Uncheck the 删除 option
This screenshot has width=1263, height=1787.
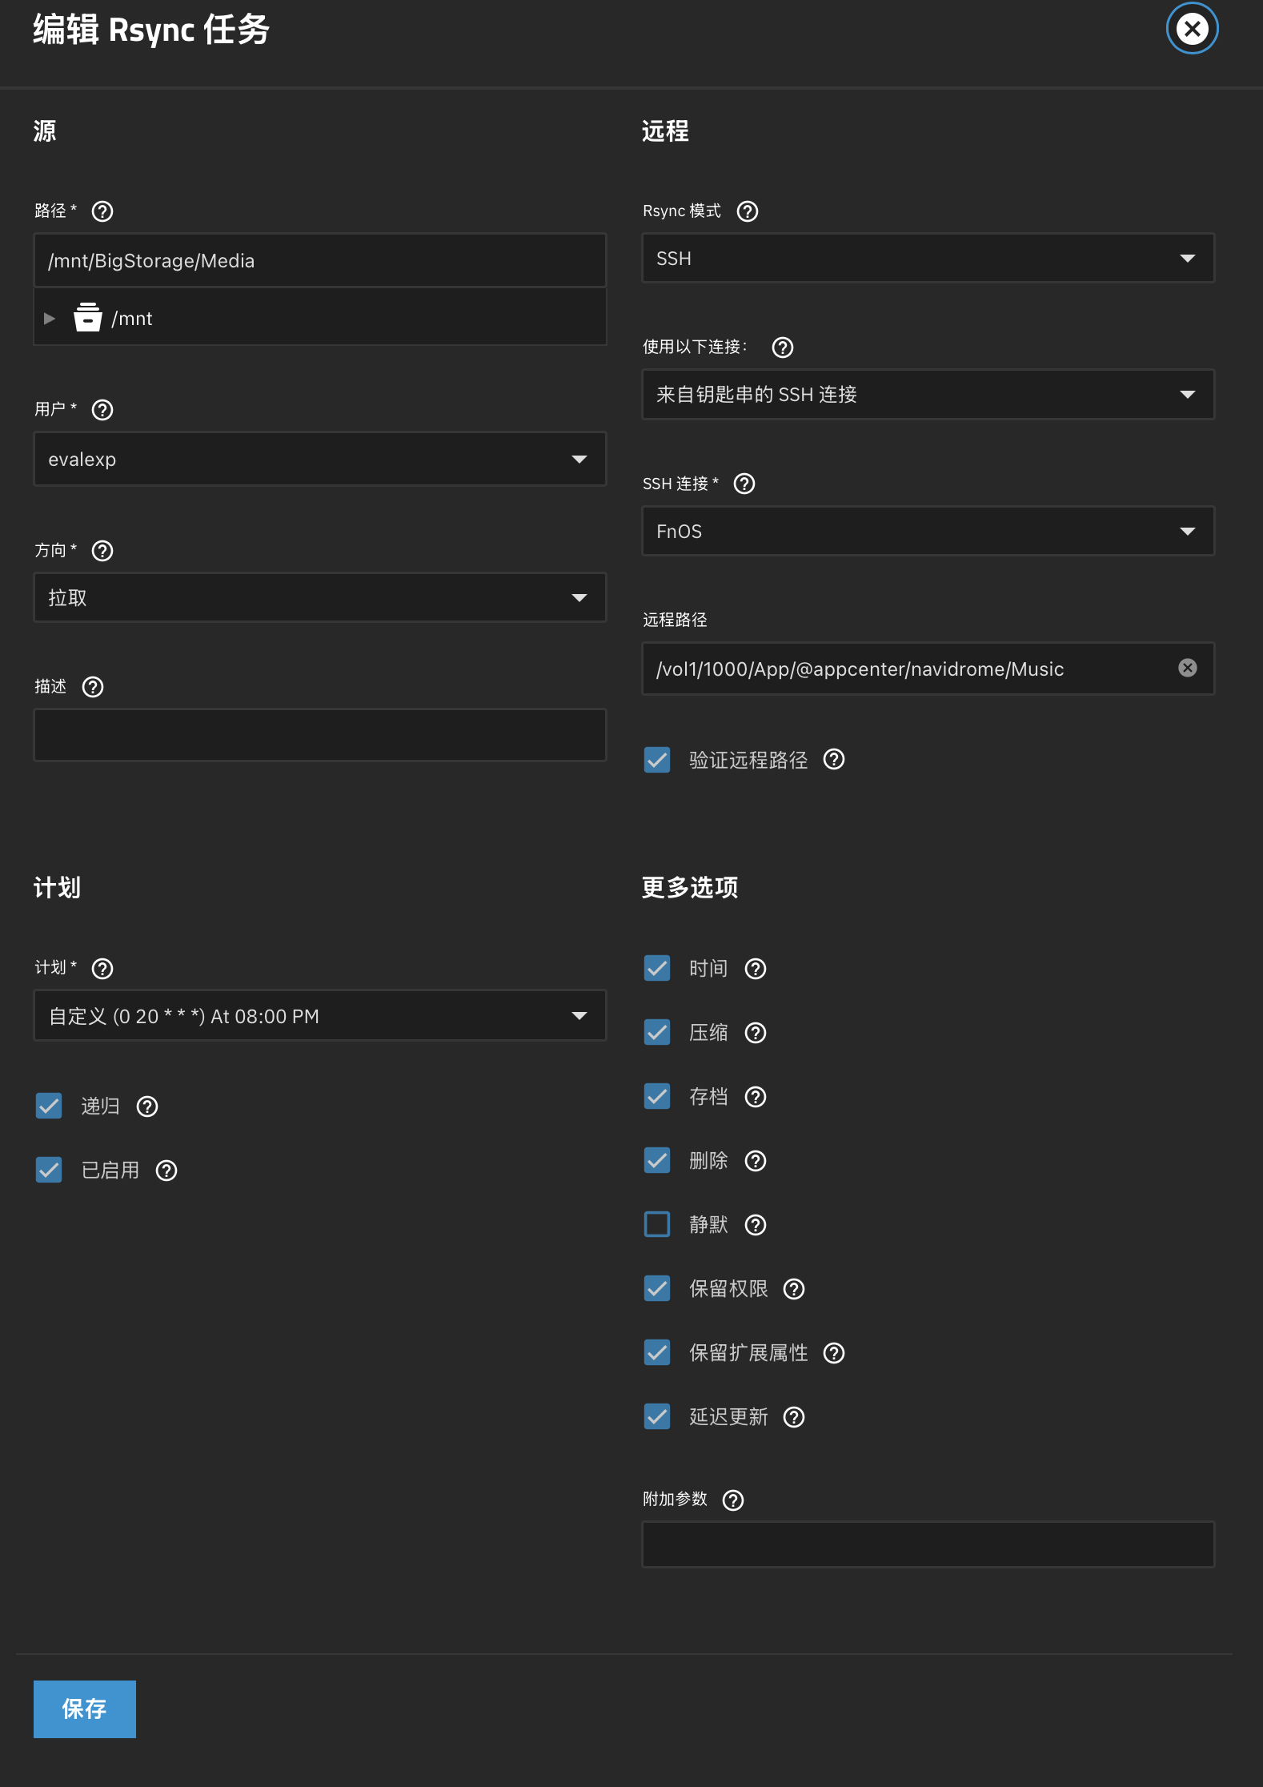pyautogui.click(x=657, y=1160)
